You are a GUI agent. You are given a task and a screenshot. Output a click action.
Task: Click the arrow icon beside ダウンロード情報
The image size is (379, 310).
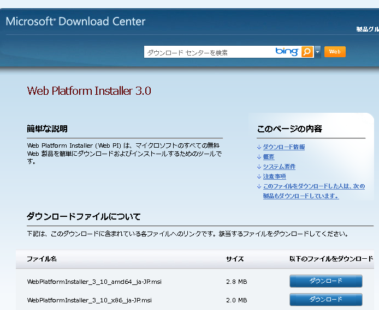[x=259, y=147]
